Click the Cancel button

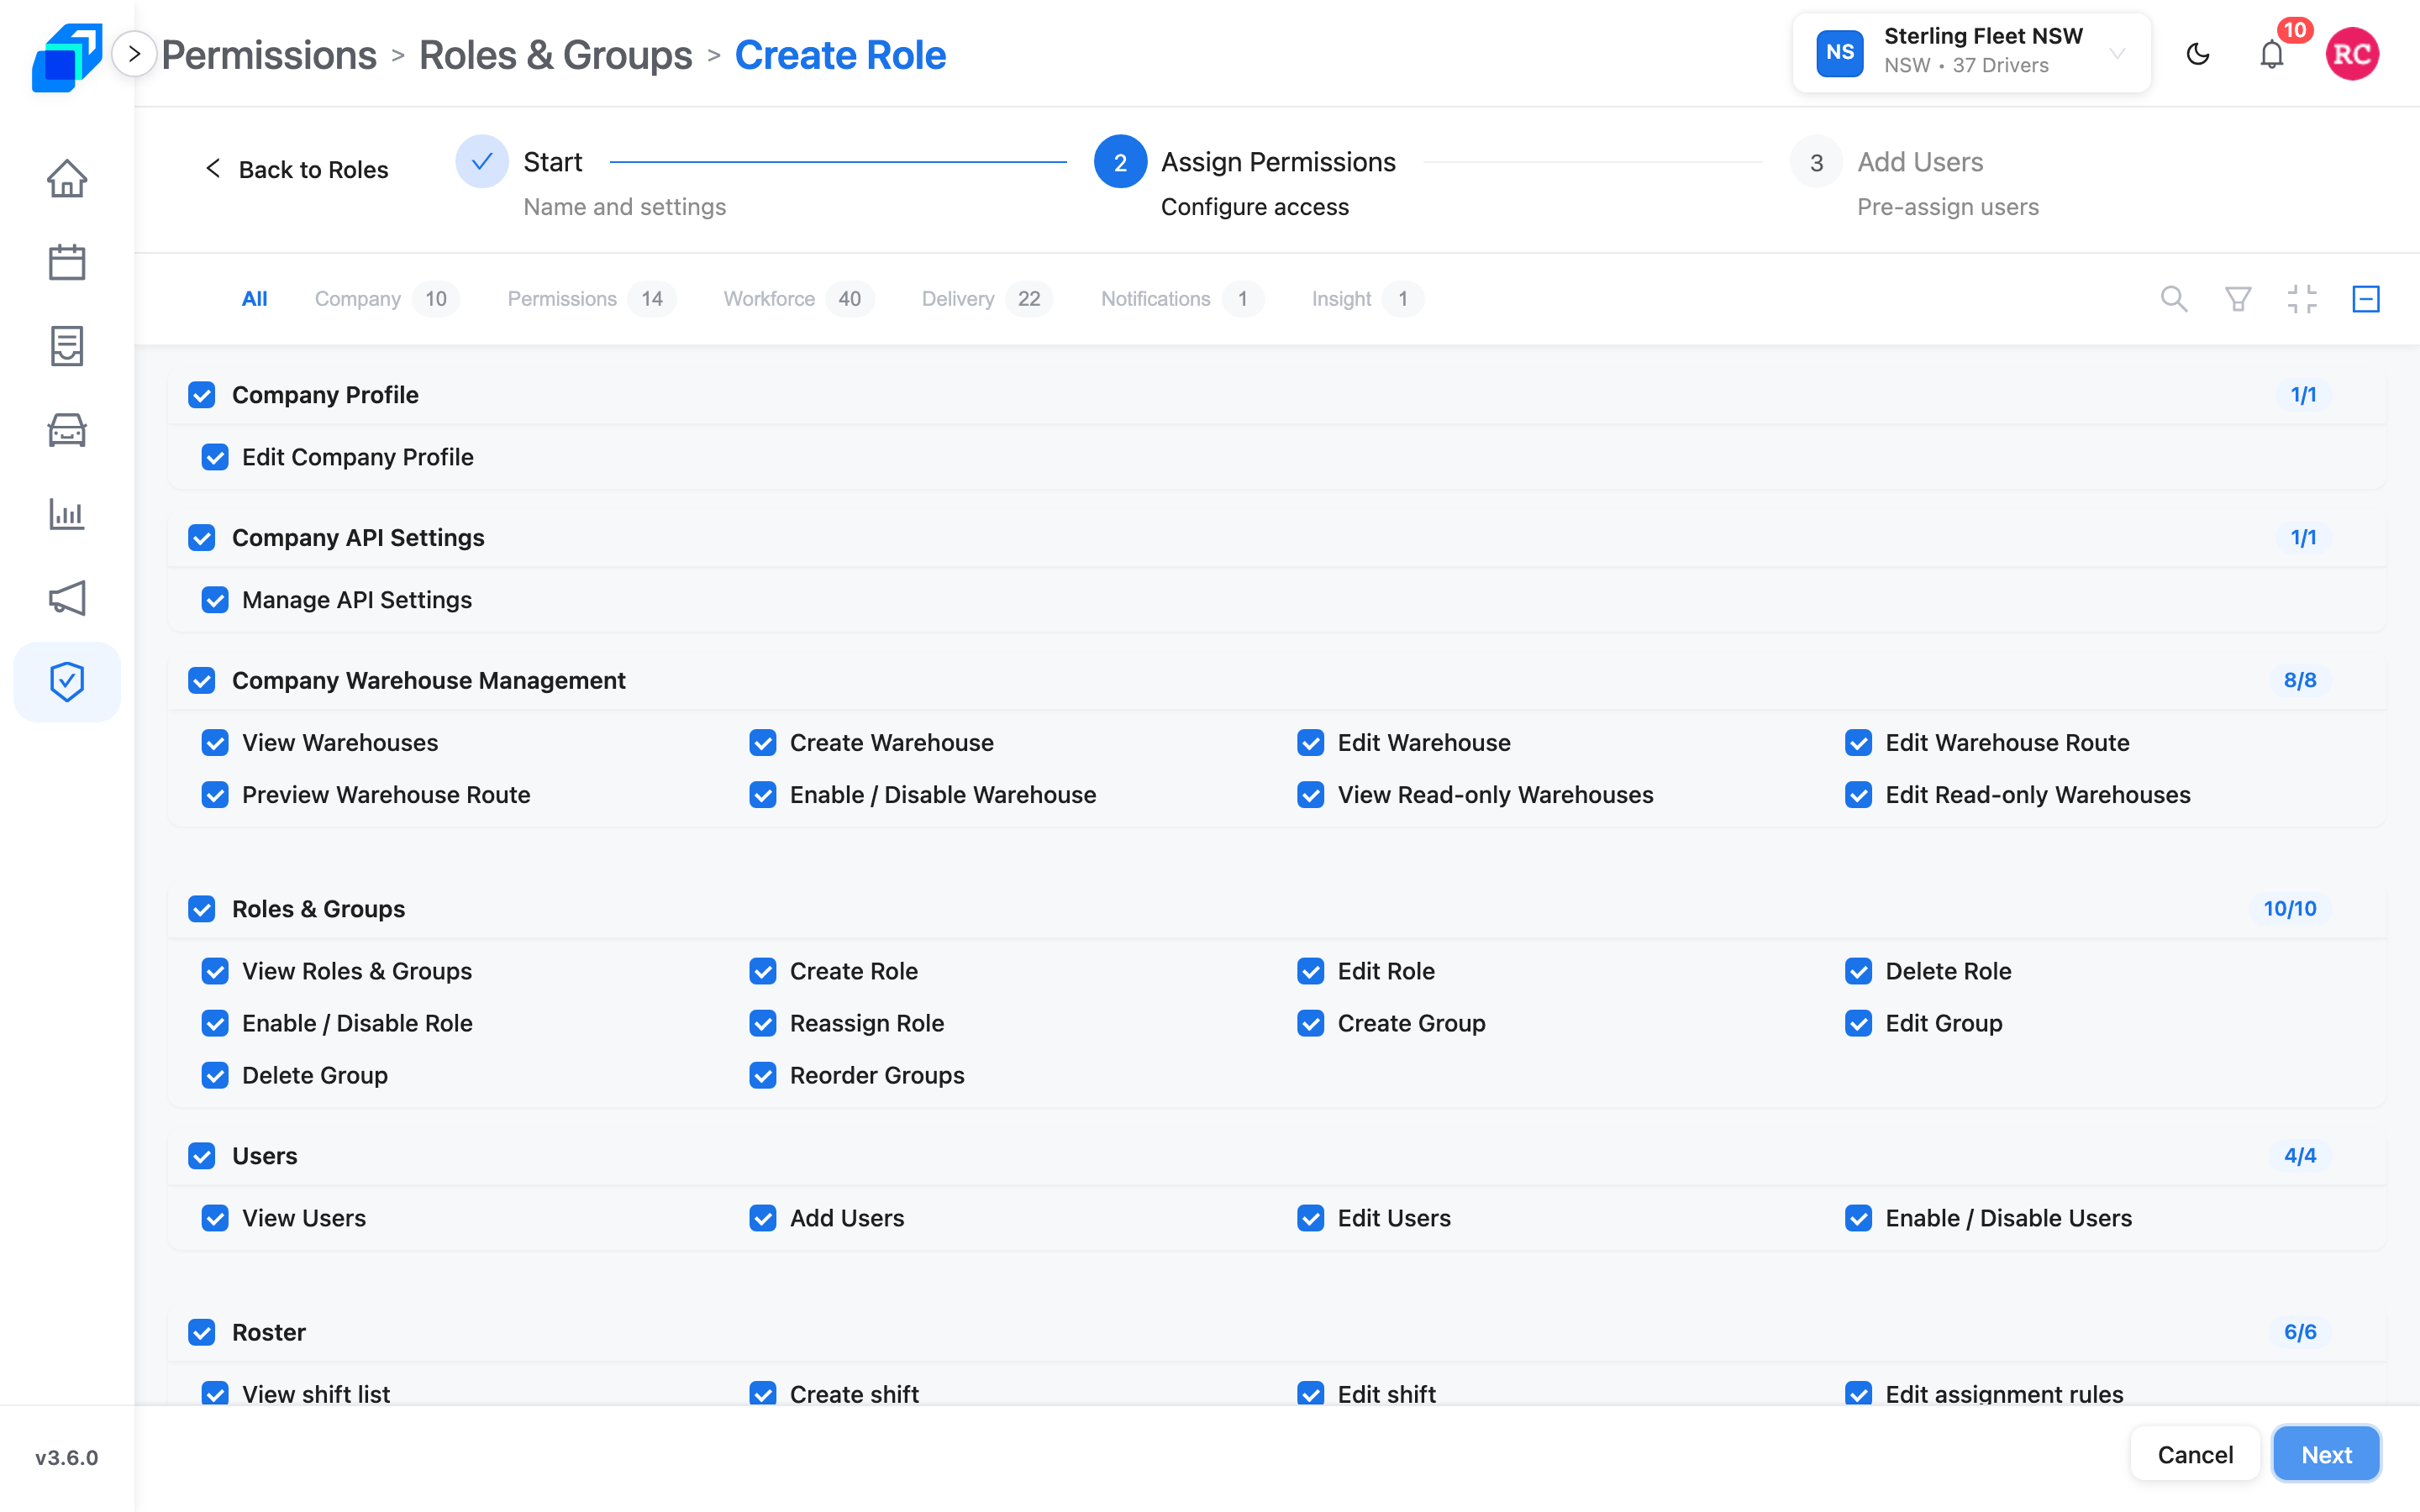click(x=2195, y=1454)
